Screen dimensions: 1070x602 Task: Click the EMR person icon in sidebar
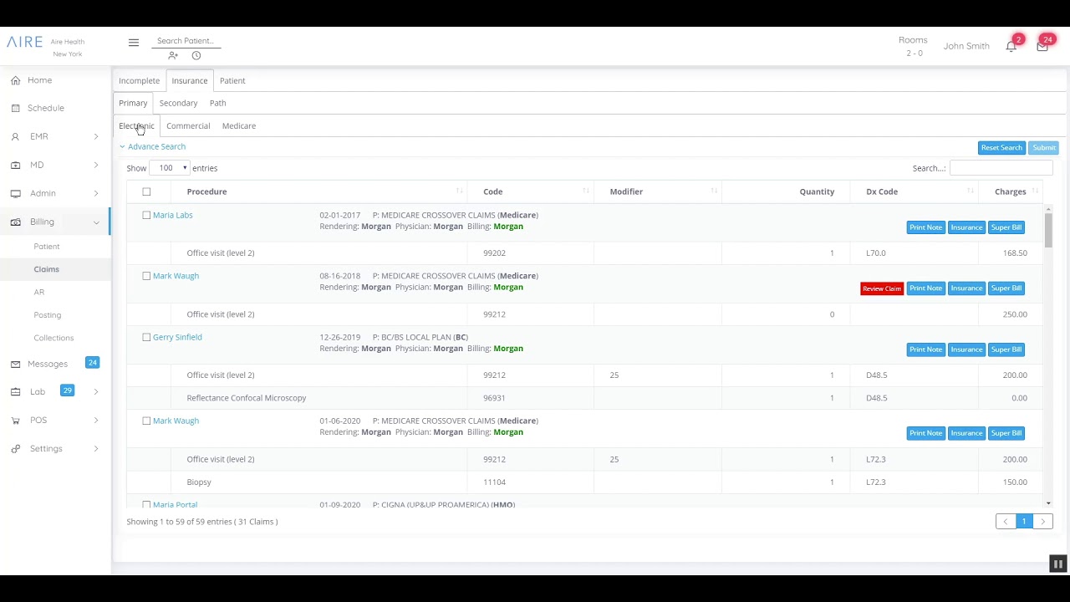point(16,136)
